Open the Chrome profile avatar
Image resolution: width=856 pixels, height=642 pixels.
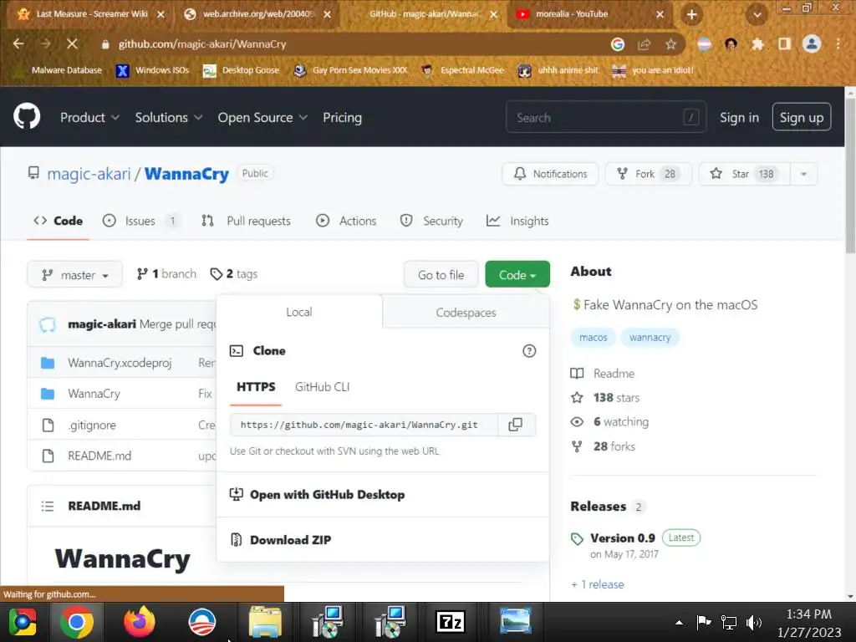point(812,43)
